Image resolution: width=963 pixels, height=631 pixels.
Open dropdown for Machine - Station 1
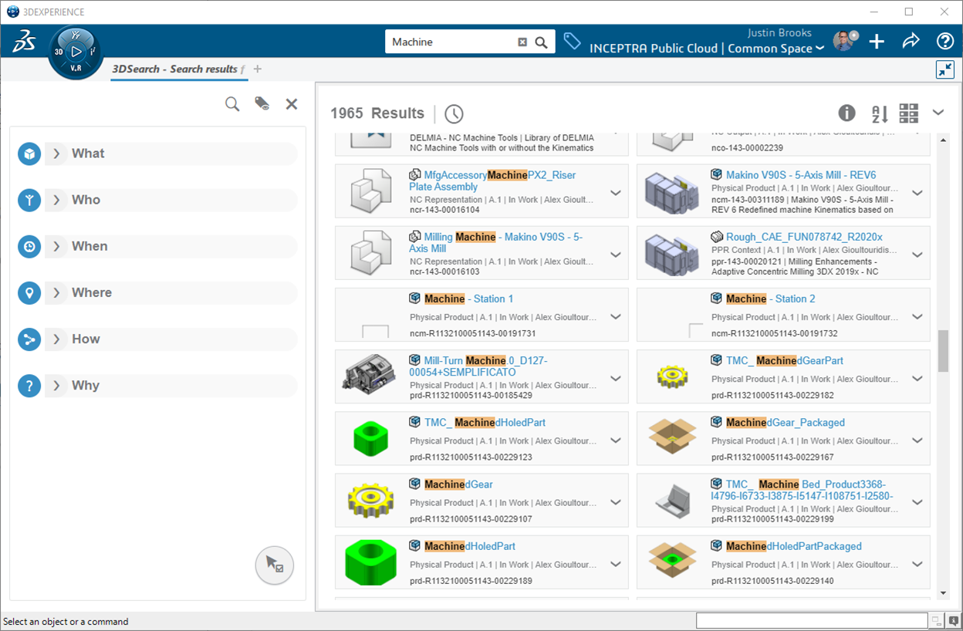coord(615,316)
